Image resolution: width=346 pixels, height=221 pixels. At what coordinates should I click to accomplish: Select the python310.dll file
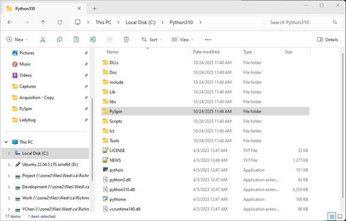pyautogui.click(x=205, y=189)
